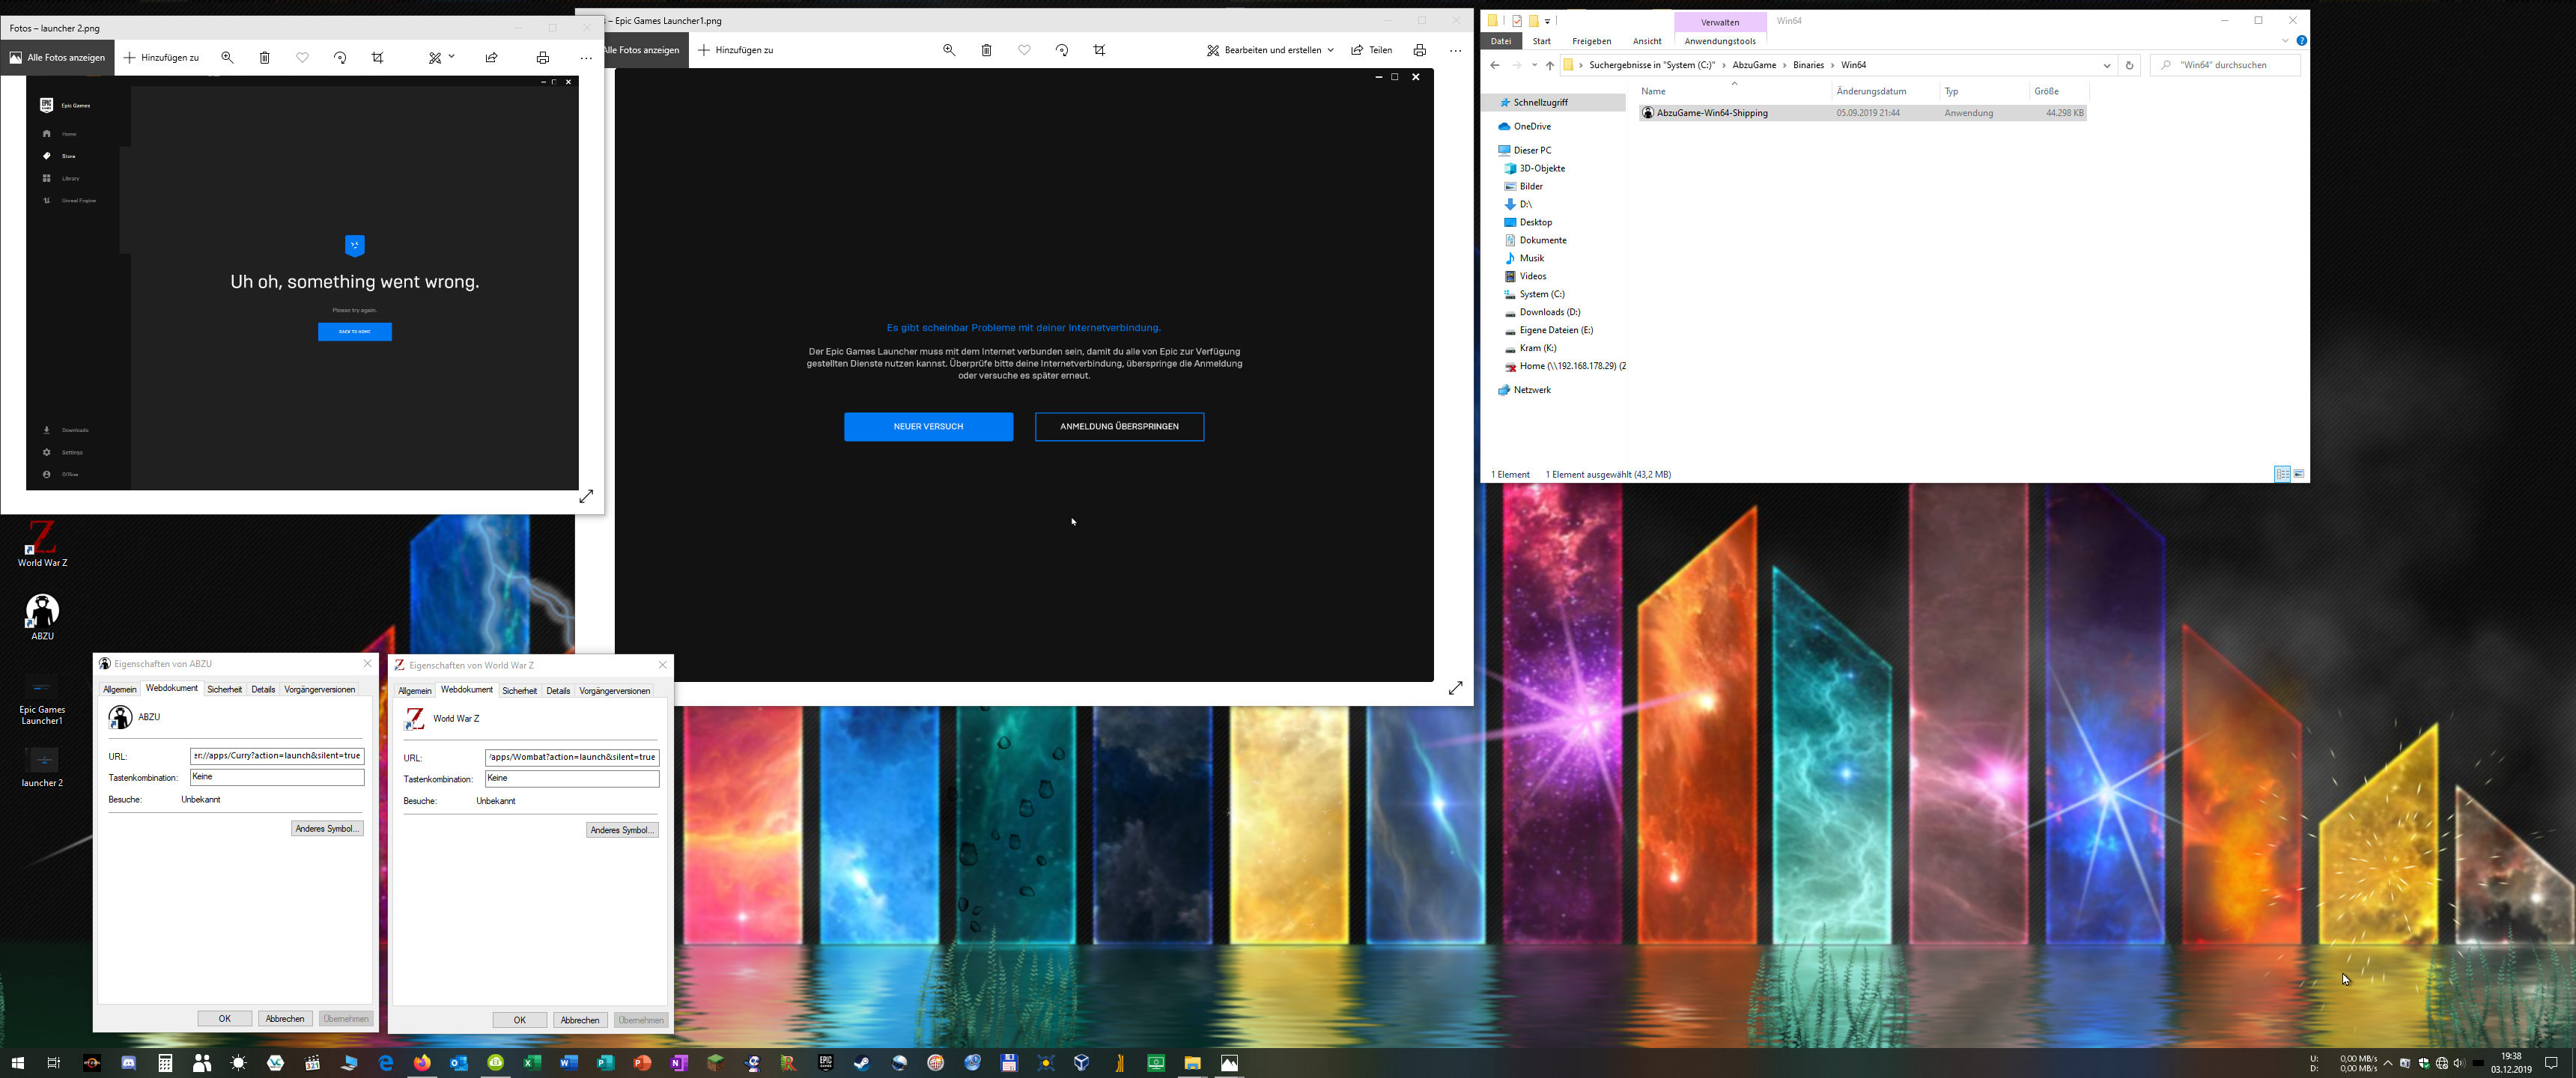Open the Sicherheit tab in ABZU properties
The height and width of the screenshot is (1078, 2576).
225,689
